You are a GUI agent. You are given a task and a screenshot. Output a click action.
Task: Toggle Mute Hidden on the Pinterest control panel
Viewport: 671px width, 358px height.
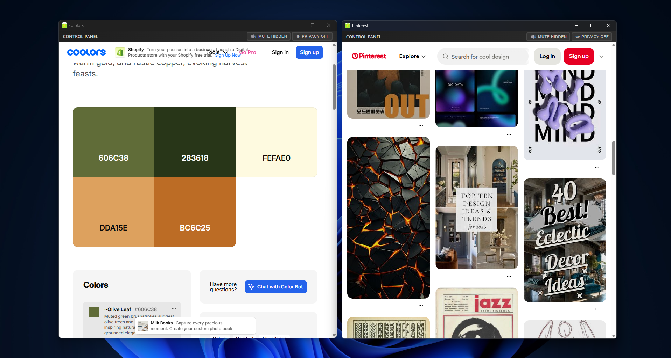pos(548,36)
